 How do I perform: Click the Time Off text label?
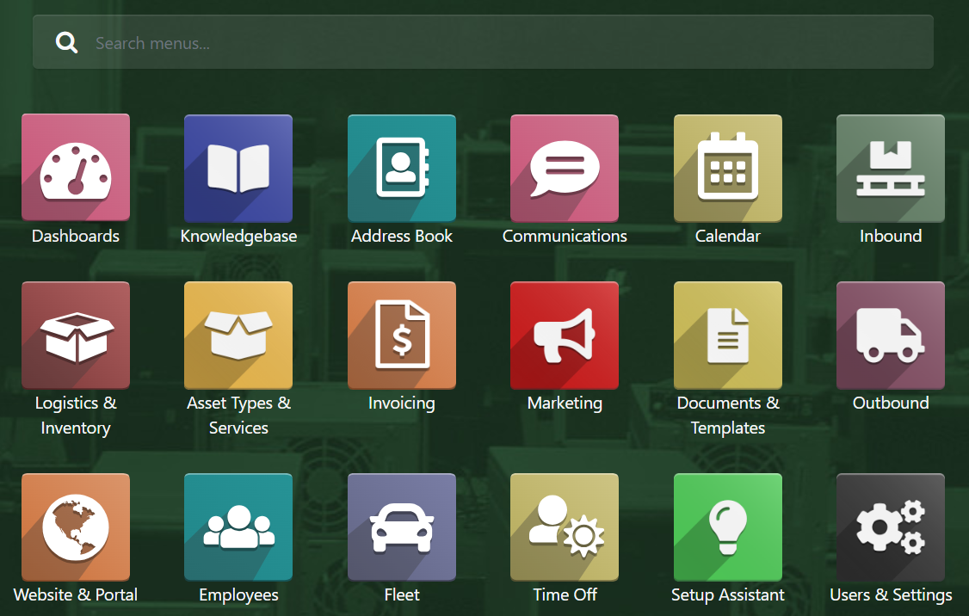pyautogui.click(x=565, y=595)
